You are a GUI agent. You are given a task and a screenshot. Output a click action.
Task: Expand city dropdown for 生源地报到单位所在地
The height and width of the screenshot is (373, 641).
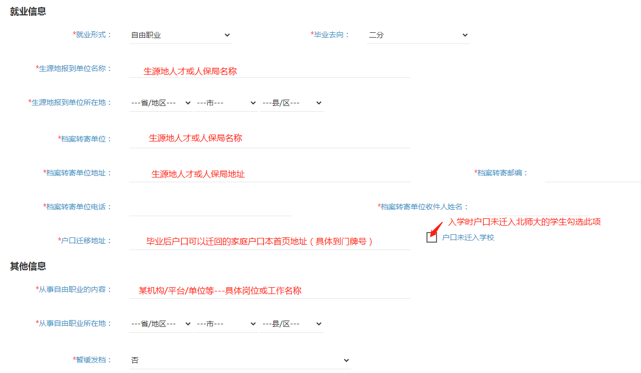(226, 103)
